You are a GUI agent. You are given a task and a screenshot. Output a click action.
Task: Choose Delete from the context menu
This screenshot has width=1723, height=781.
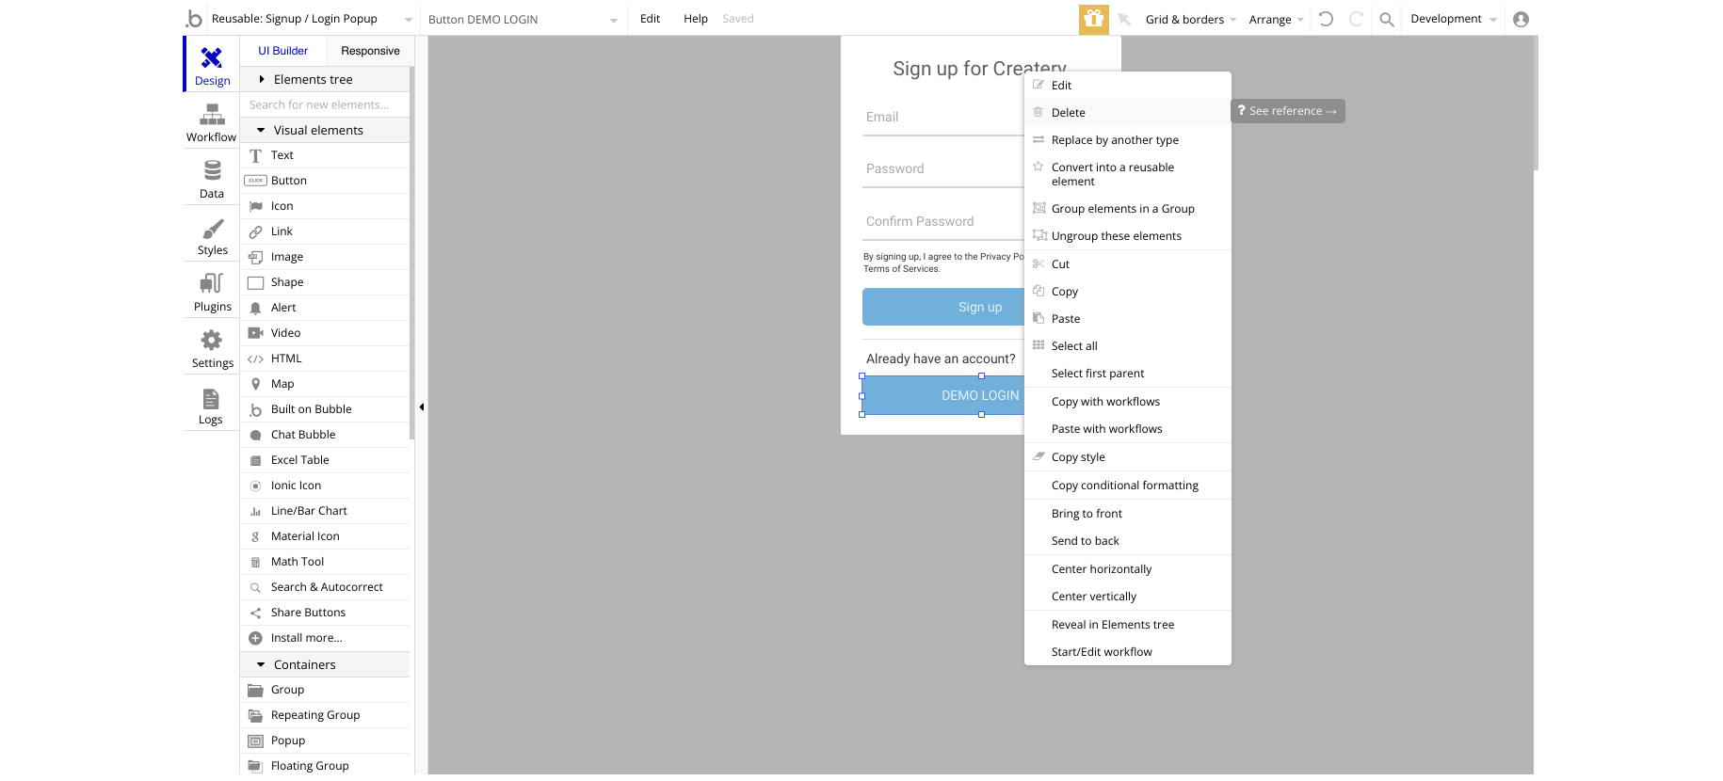pyautogui.click(x=1069, y=113)
